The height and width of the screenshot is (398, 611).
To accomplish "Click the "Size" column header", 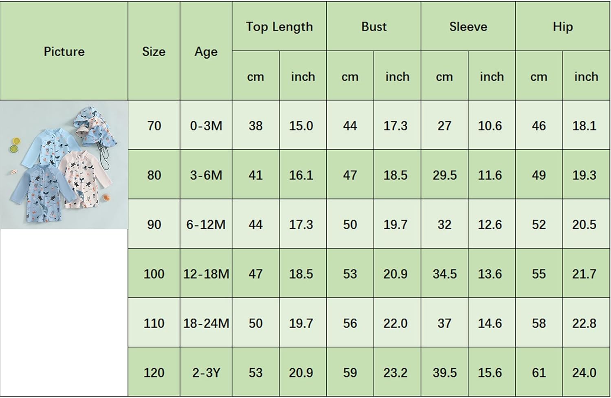I will 154,51.
